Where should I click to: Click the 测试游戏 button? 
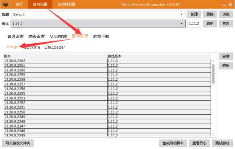pos(222,143)
